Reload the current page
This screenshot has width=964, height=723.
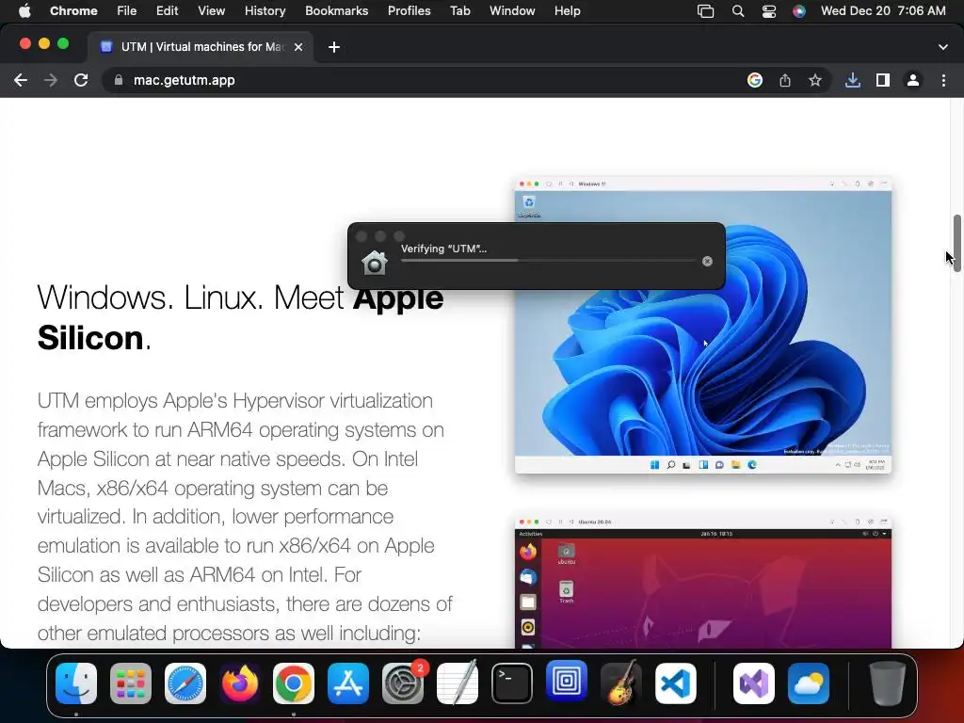(81, 80)
